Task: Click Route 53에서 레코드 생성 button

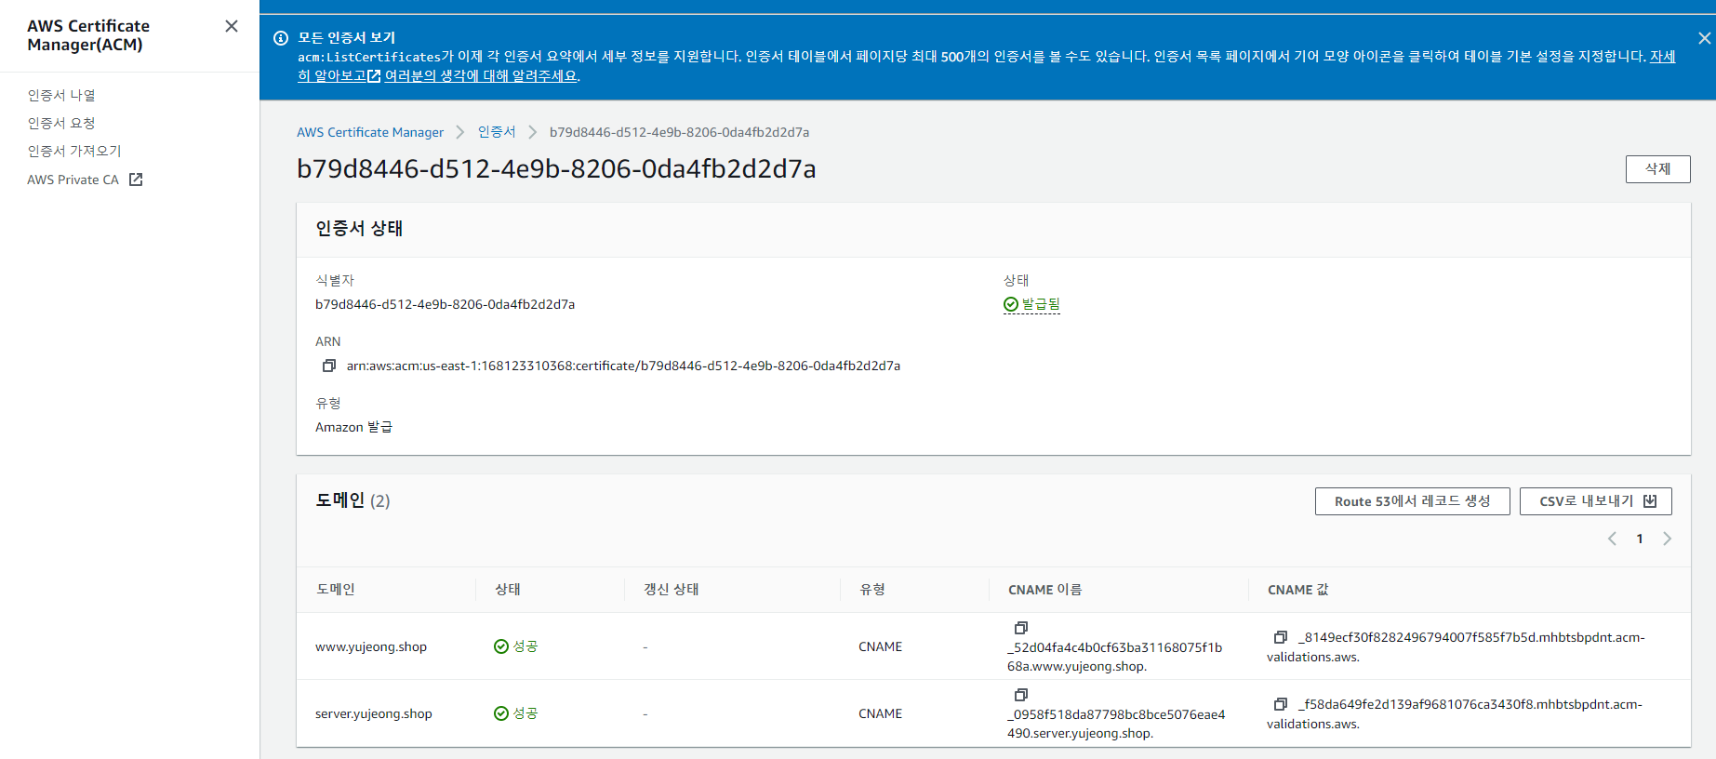Action: tap(1412, 501)
